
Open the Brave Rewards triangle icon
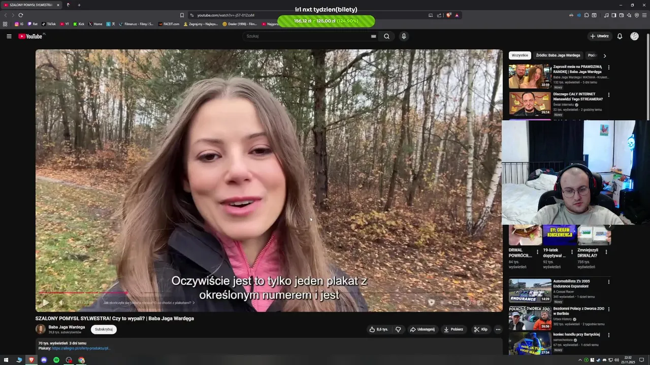tap(457, 15)
